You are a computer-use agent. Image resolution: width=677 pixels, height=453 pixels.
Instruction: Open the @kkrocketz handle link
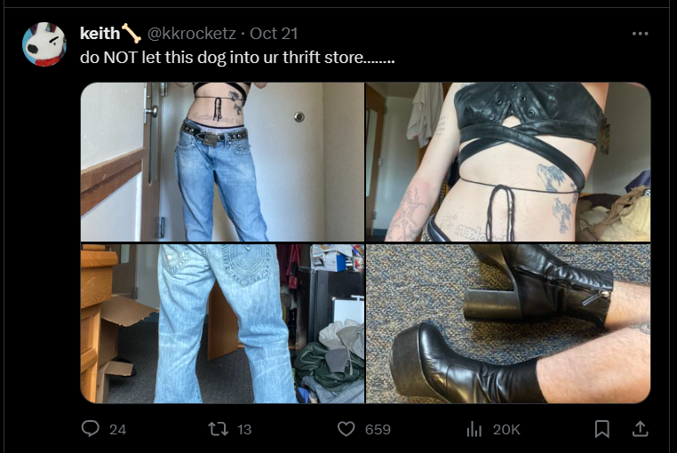click(x=192, y=34)
